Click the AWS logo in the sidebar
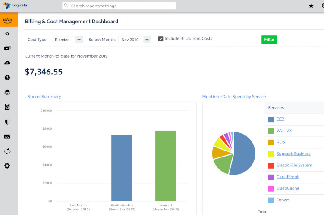Viewport: 324px width, 215px height. [x=8, y=20]
